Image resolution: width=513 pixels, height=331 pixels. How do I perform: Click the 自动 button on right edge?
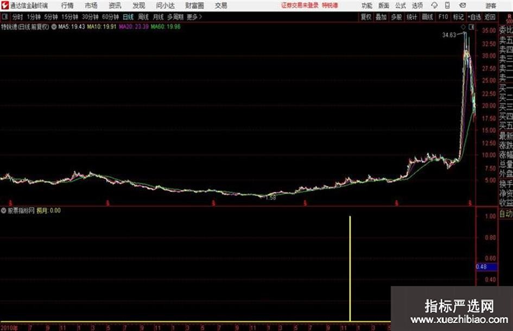pos(506,214)
